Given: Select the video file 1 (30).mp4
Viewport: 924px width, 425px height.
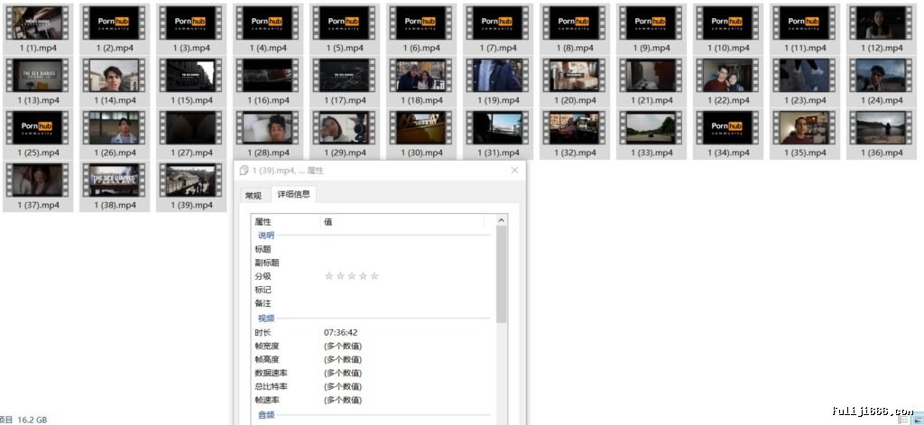Looking at the screenshot, I should (x=422, y=134).
